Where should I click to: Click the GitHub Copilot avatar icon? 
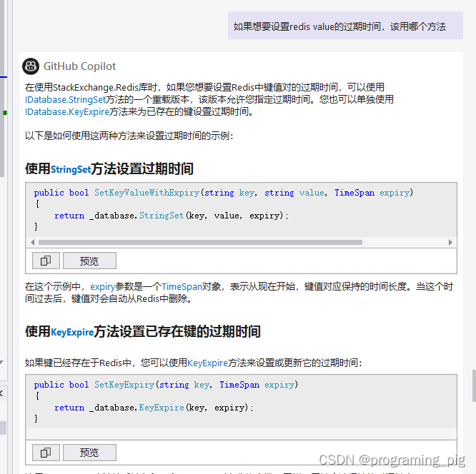pos(31,66)
